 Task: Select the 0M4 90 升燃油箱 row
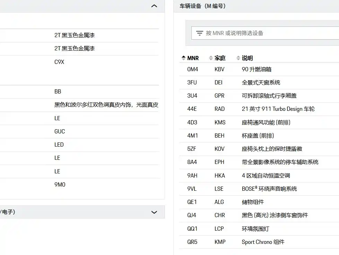259,69
